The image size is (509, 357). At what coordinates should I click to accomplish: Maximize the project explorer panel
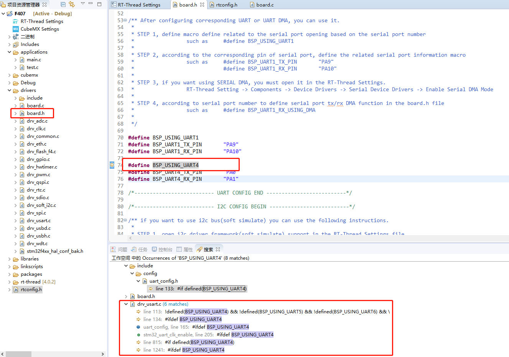pyautogui.click(x=99, y=4)
